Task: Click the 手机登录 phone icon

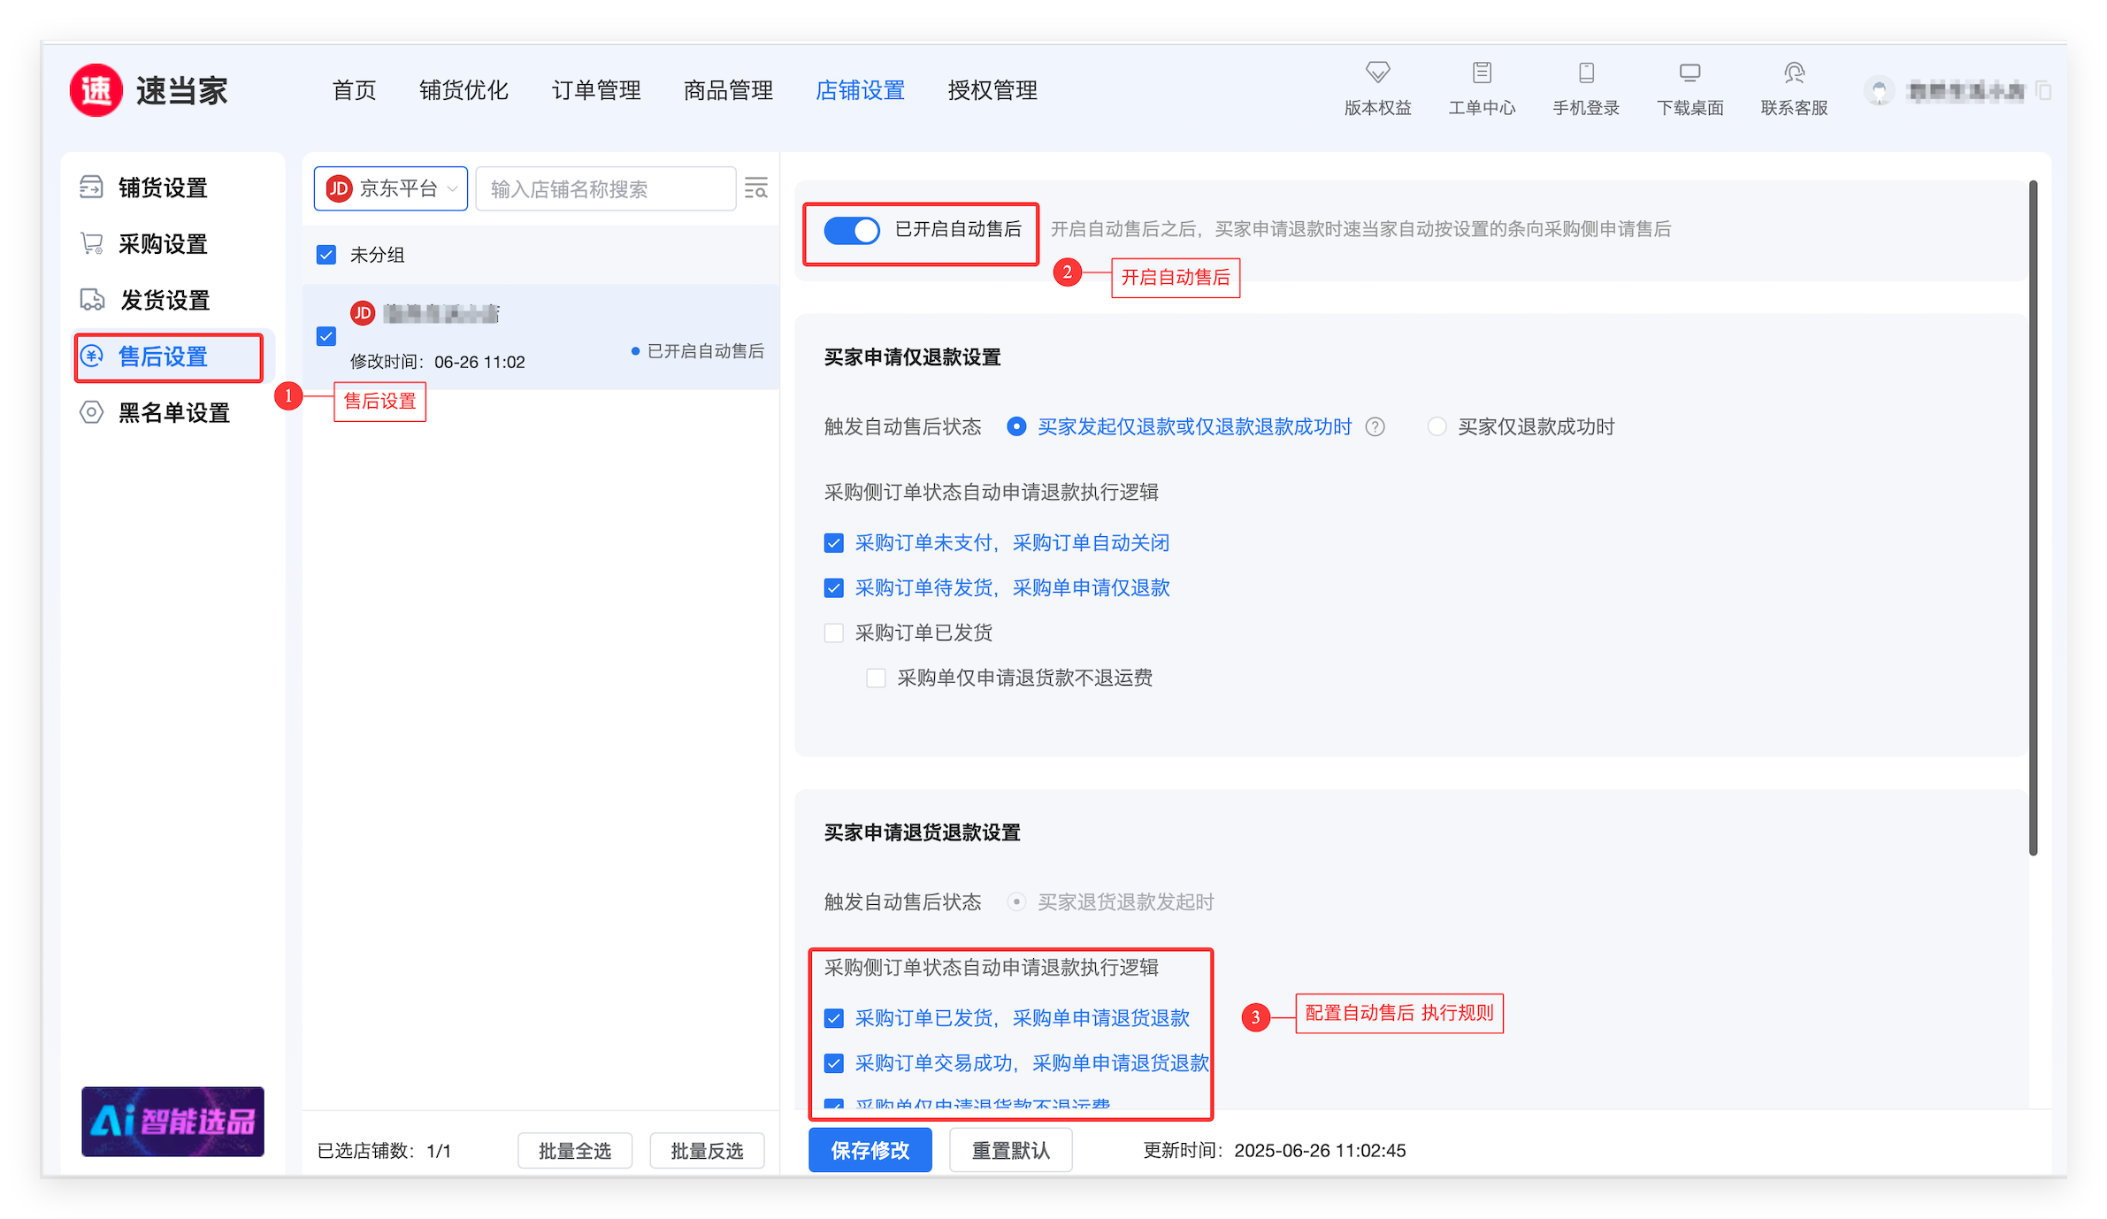Action: coord(1586,73)
